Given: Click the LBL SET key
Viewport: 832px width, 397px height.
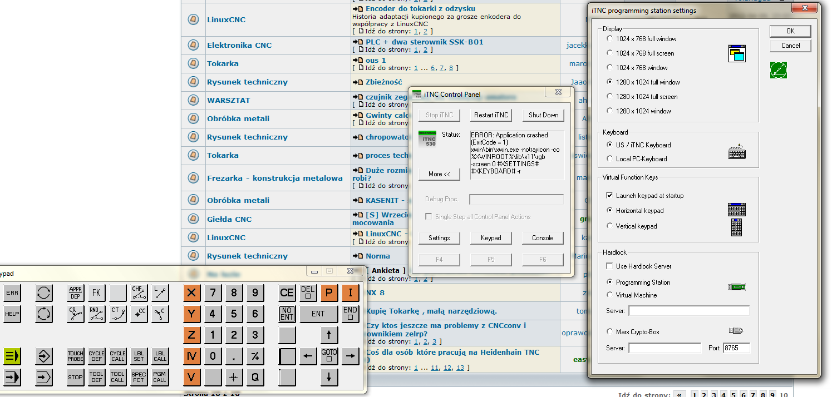Looking at the screenshot, I should coord(139,356).
